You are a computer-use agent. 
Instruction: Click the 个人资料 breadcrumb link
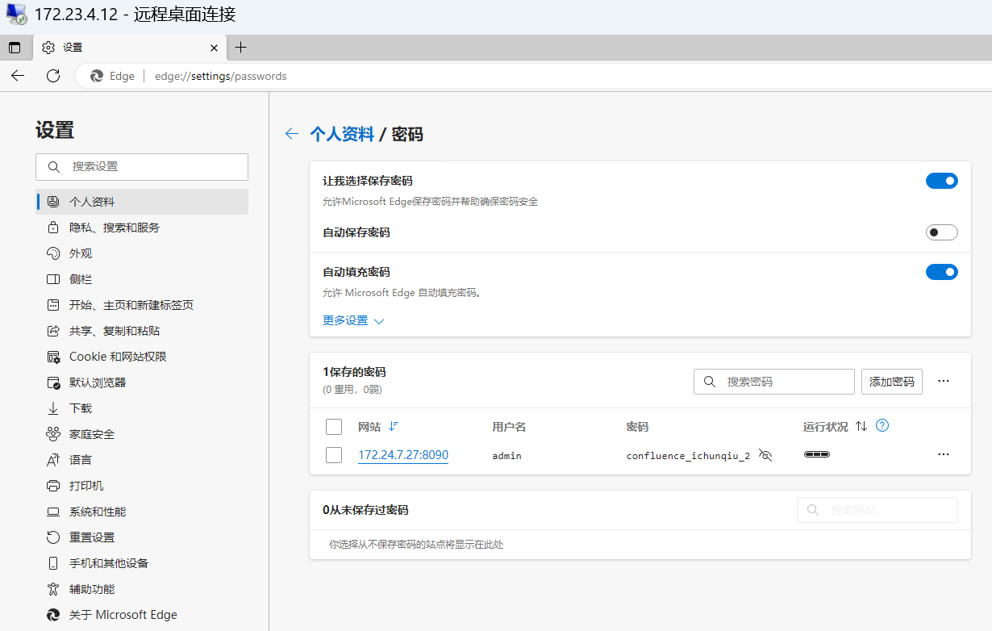(342, 134)
